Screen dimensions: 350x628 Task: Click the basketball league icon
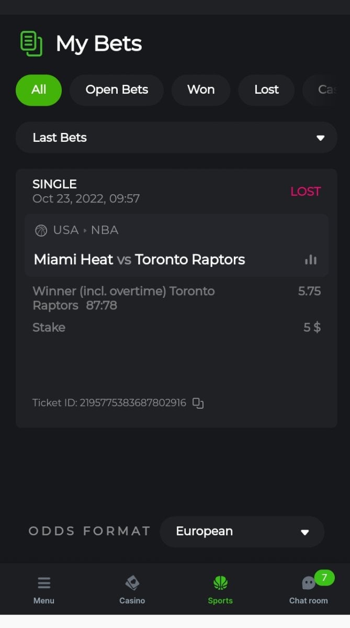[x=41, y=230]
